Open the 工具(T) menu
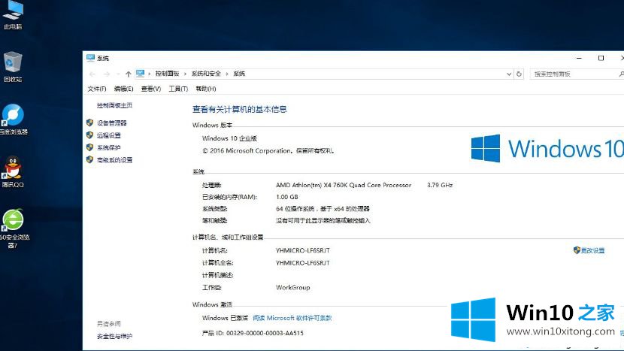This screenshot has width=624, height=351. click(x=178, y=89)
